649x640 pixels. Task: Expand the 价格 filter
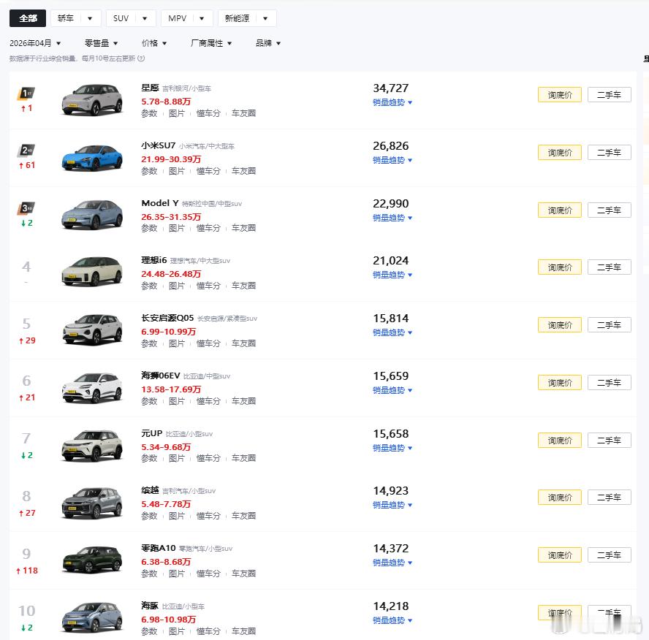pos(154,43)
